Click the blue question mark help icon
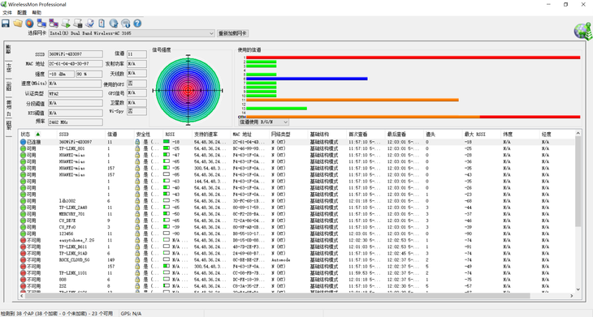This screenshot has height=317, width=593. (137, 24)
